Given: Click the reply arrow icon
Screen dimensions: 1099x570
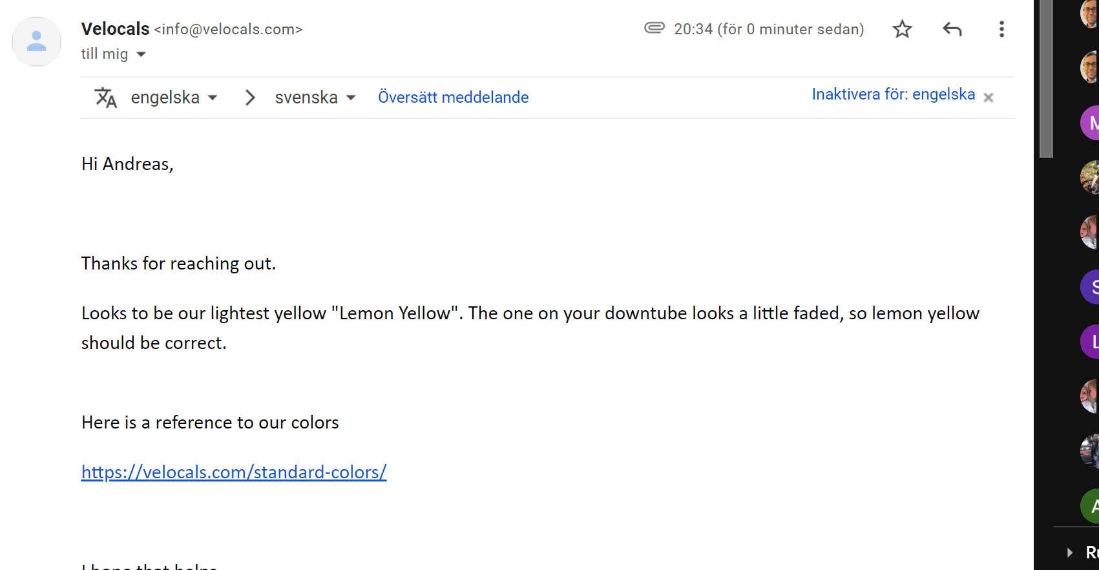Looking at the screenshot, I should point(952,29).
